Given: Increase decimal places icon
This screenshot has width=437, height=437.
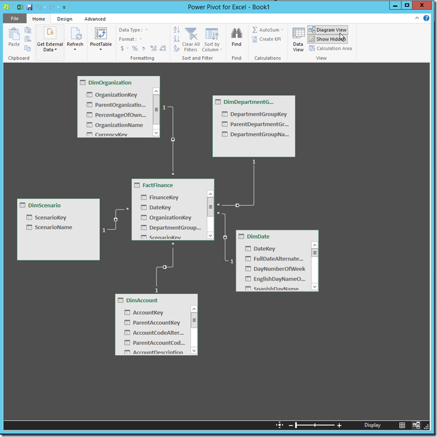Looking at the screenshot, I should pos(153,48).
